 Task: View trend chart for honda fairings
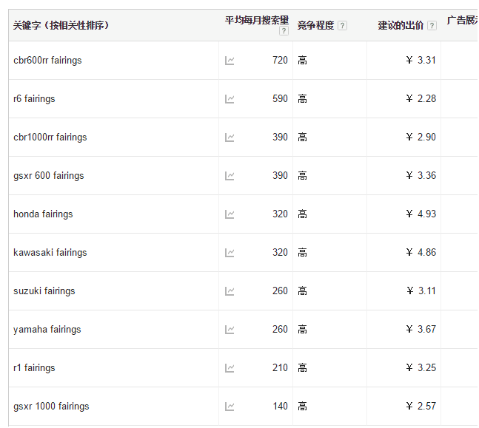[x=230, y=214]
